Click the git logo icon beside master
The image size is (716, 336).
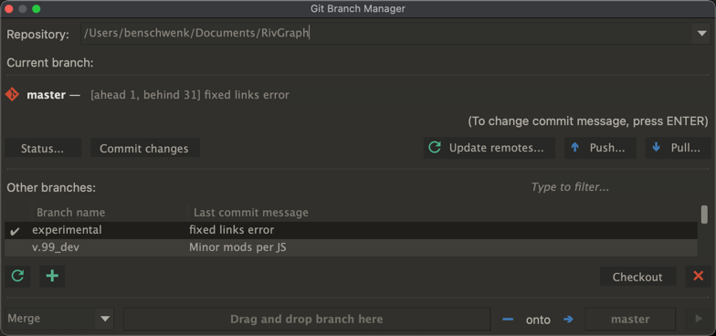[12, 95]
